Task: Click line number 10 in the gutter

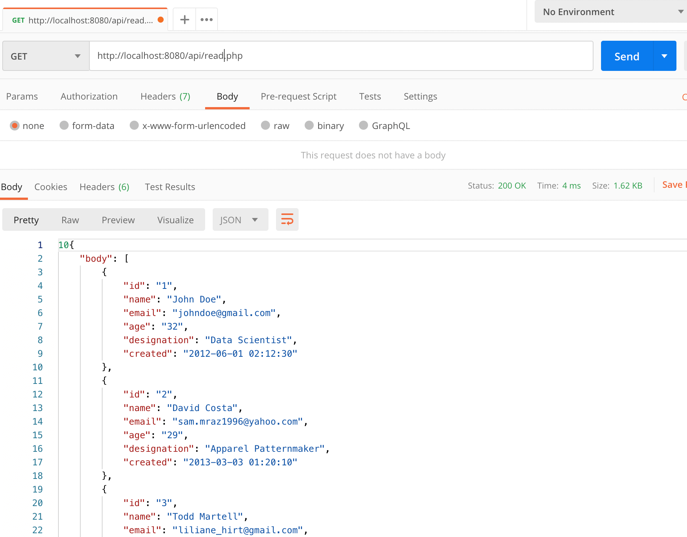Action: point(37,367)
